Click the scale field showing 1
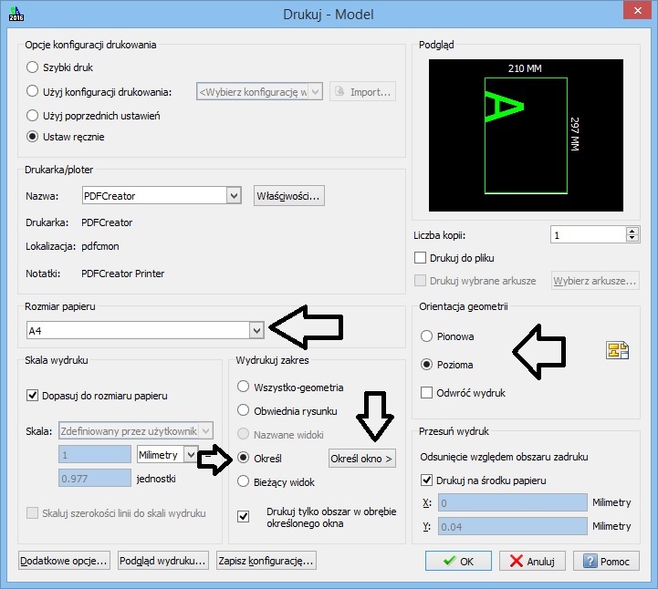Screen dimensions: 658x589 point(95,455)
